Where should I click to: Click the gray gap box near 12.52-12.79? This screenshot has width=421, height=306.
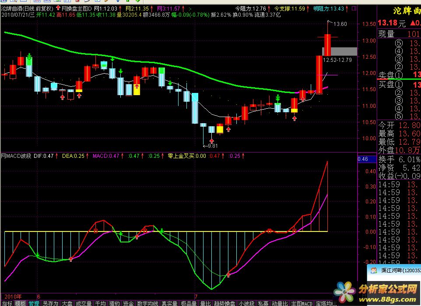[340, 51]
